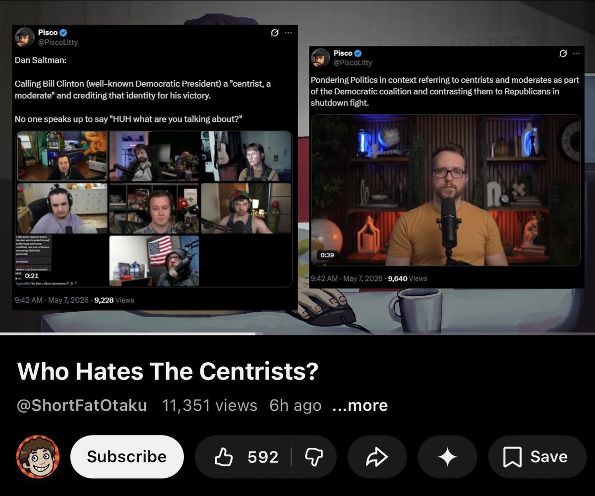Expand description with ...more
595x496 pixels.
pos(360,405)
